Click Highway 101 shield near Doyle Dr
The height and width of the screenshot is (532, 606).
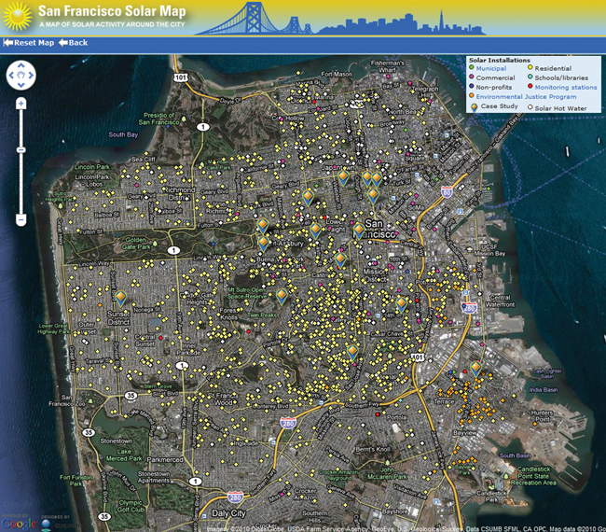pos(181,77)
